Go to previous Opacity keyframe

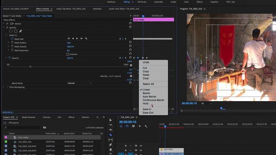point(120,58)
